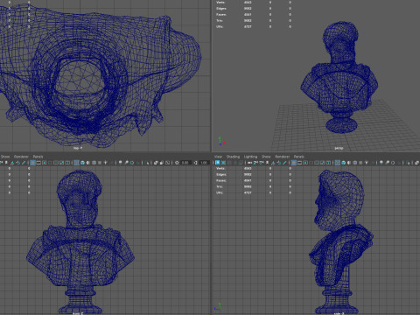Screen dimensions: 420x315
Task: Enable Safe Action in side view toolbar
Action: (x=323, y=163)
